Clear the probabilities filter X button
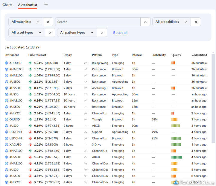This screenshot has width=216, height=186. 196,22
